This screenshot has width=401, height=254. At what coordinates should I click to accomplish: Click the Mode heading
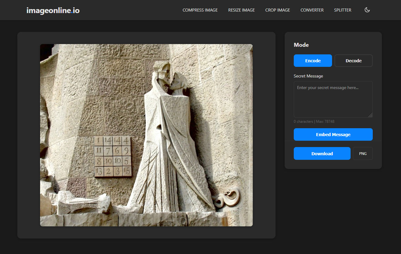point(301,45)
